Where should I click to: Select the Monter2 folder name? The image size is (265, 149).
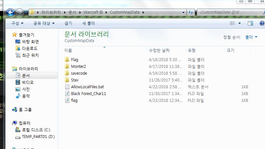[x=78, y=67]
